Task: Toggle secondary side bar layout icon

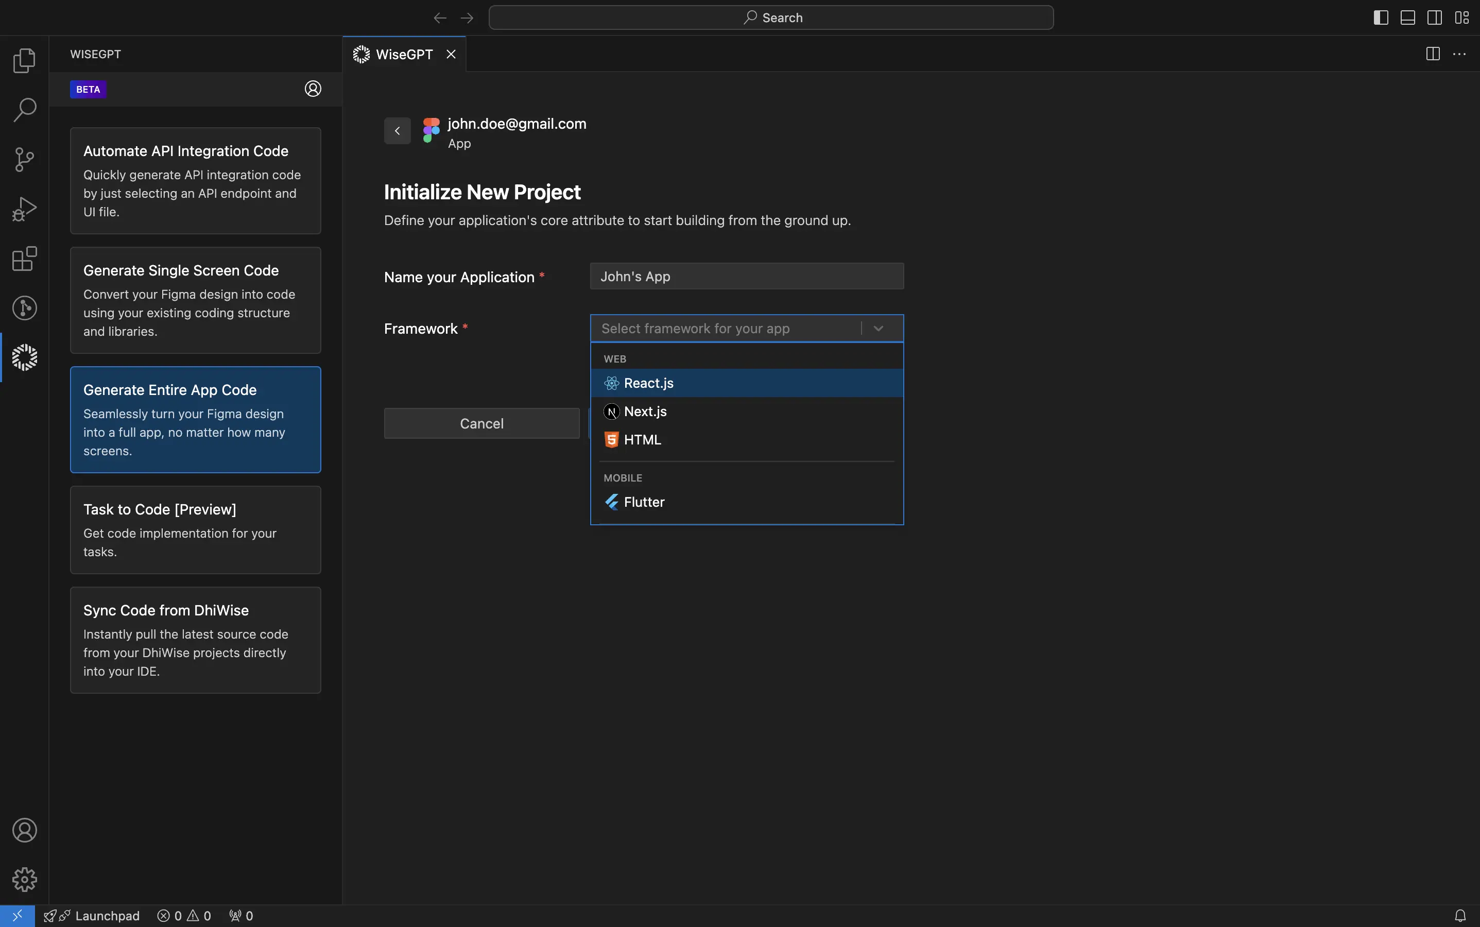Action: (x=1435, y=18)
